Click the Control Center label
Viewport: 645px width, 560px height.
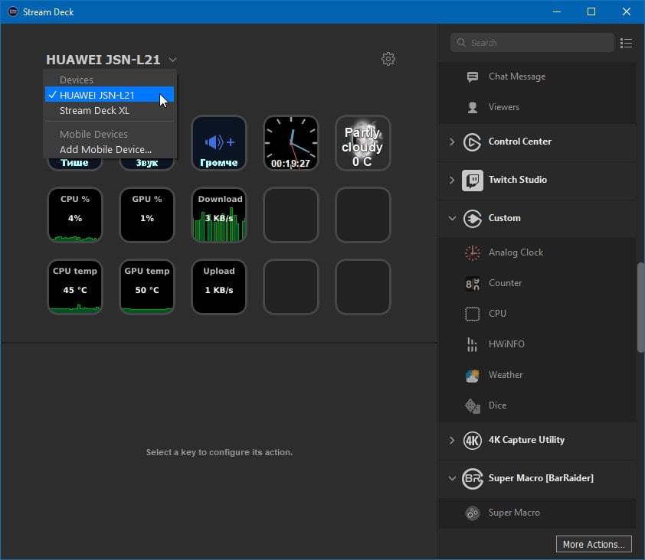520,142
